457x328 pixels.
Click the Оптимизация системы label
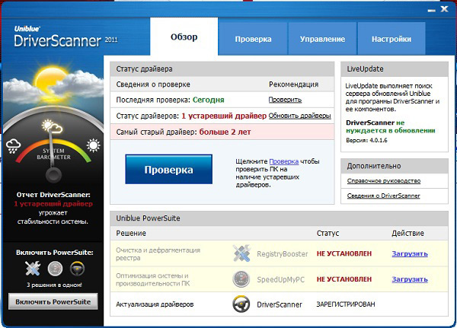(153, 279)
